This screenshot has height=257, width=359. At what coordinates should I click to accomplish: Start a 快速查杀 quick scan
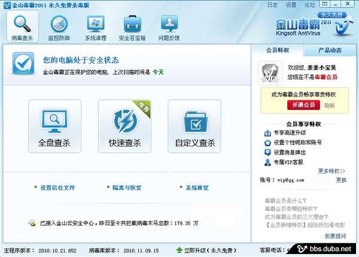pyautogui.click(x=124, y=126)
